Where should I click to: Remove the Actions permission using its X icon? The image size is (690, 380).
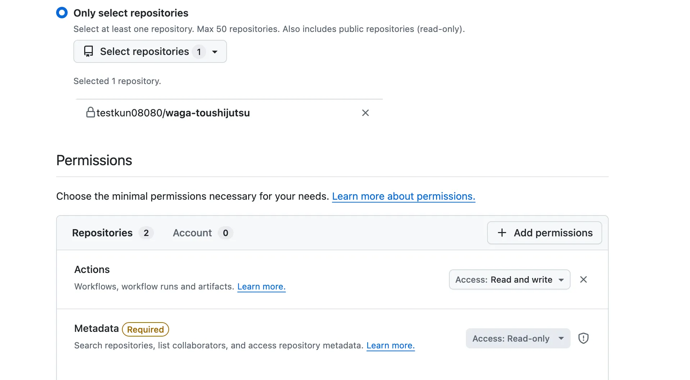583,279
